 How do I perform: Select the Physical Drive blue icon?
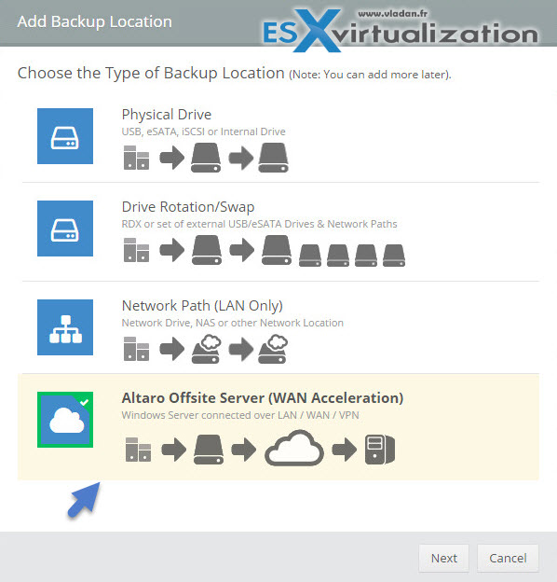click(65, 136)
